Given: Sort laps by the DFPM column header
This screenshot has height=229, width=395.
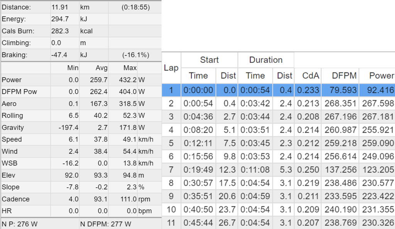Looking at the screenshot, I should pos(345,76).
